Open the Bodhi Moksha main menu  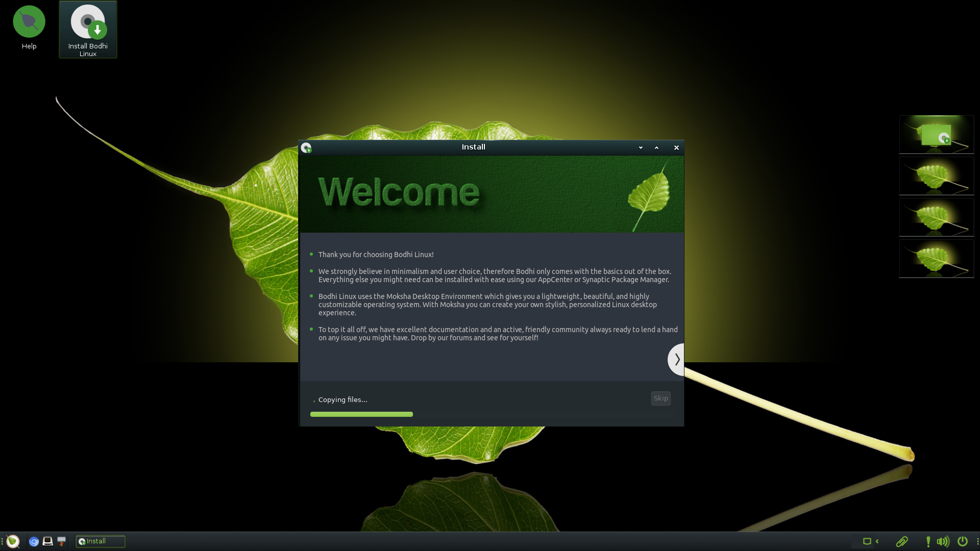[12, 541]
